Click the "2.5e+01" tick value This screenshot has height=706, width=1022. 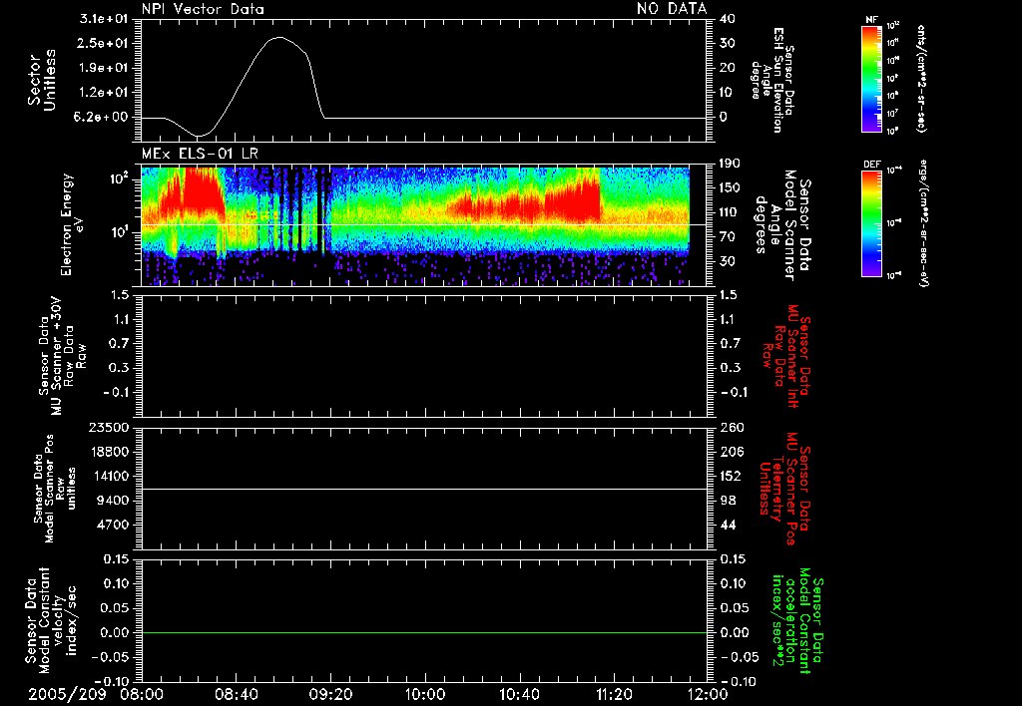tap(104, 43)
